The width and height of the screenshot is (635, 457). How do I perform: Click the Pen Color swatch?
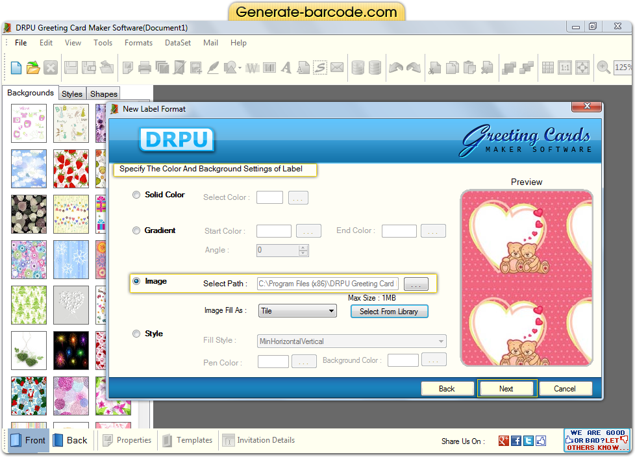pyautogui.click(x=273, y=361)
